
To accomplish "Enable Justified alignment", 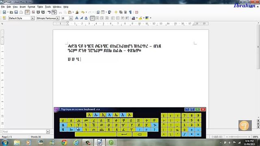I will (x=107, y=18).
